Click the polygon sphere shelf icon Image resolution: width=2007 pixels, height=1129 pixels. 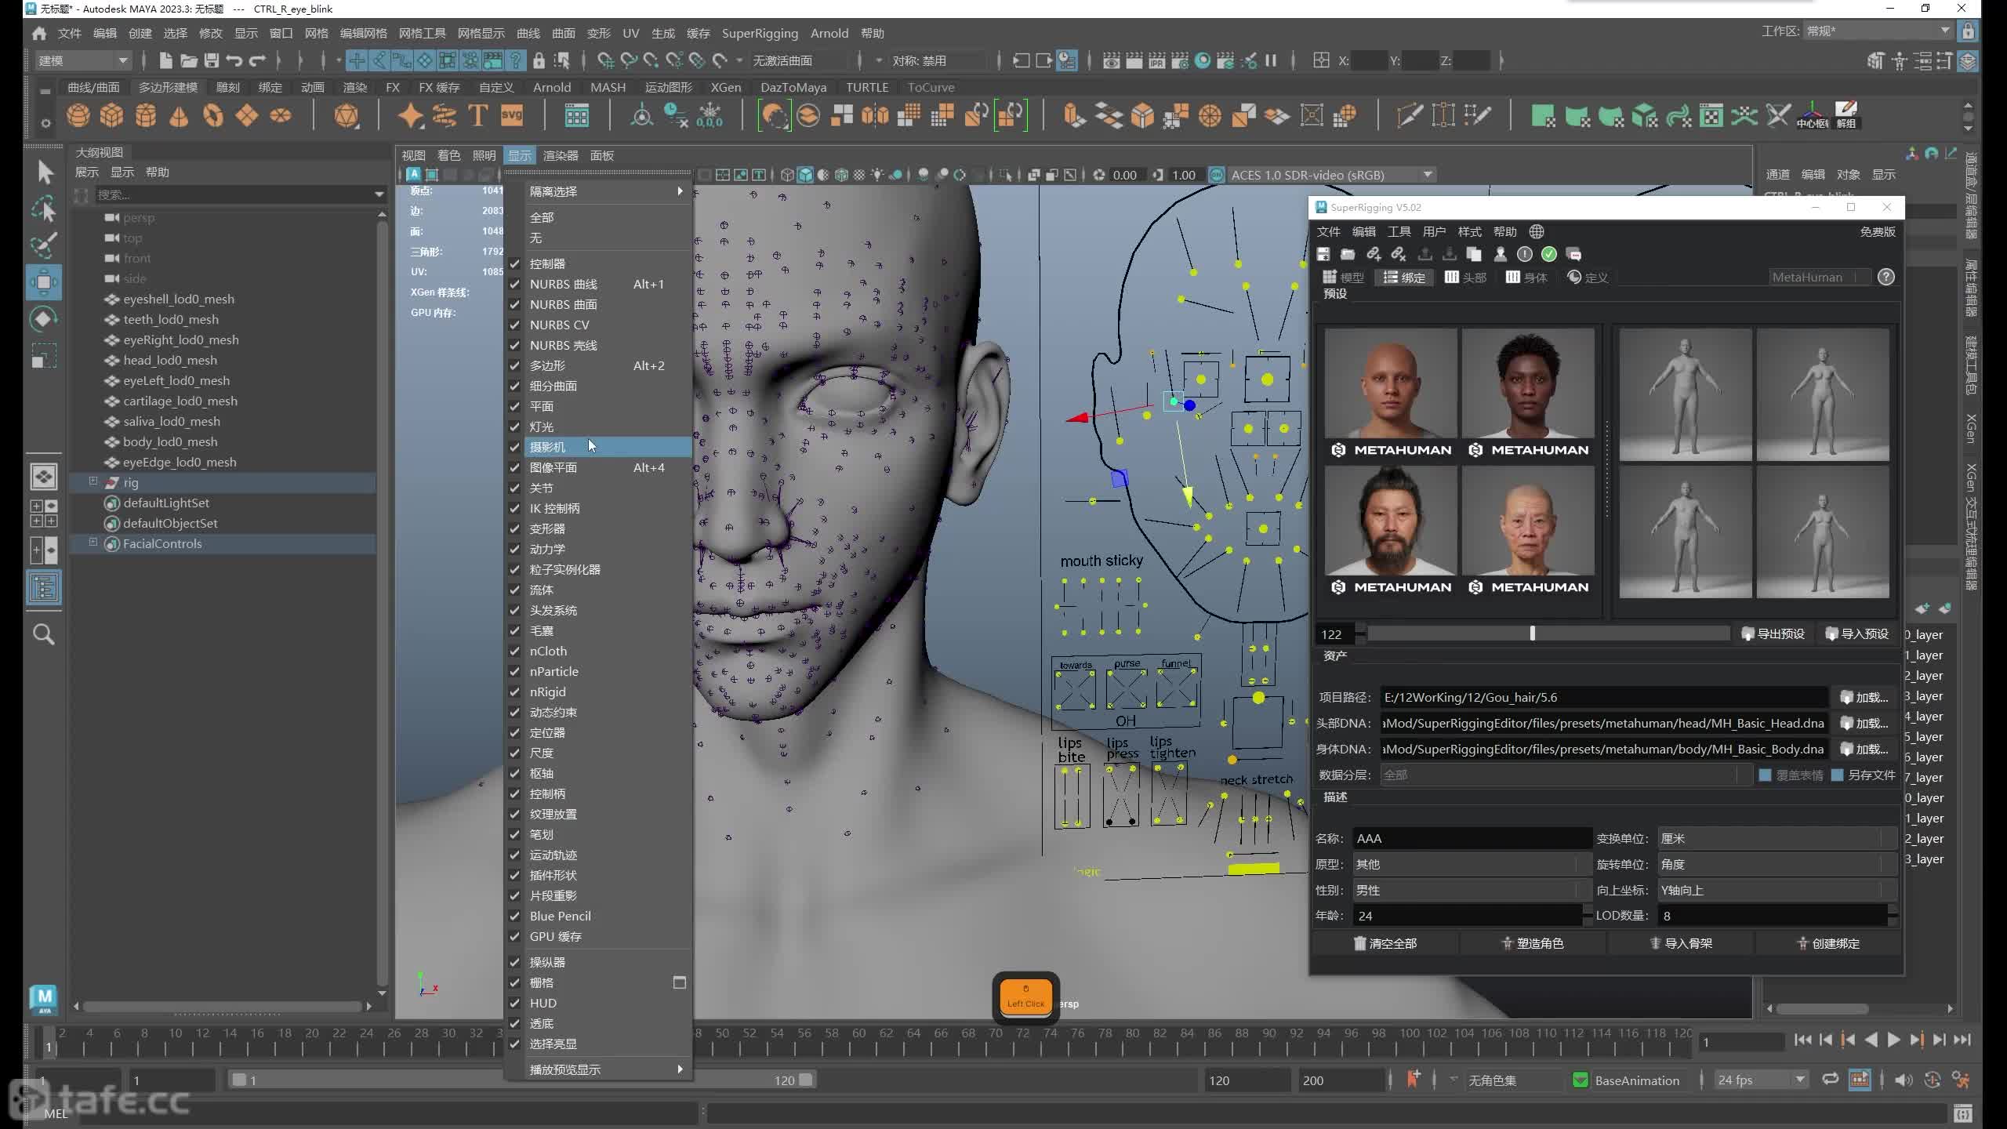click(78, 116)
